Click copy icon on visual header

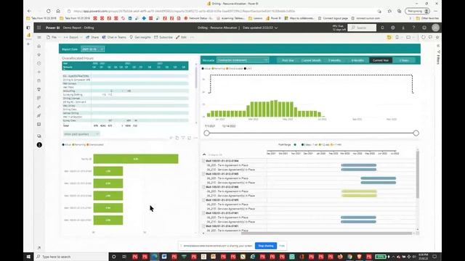(x=177, y=138)
